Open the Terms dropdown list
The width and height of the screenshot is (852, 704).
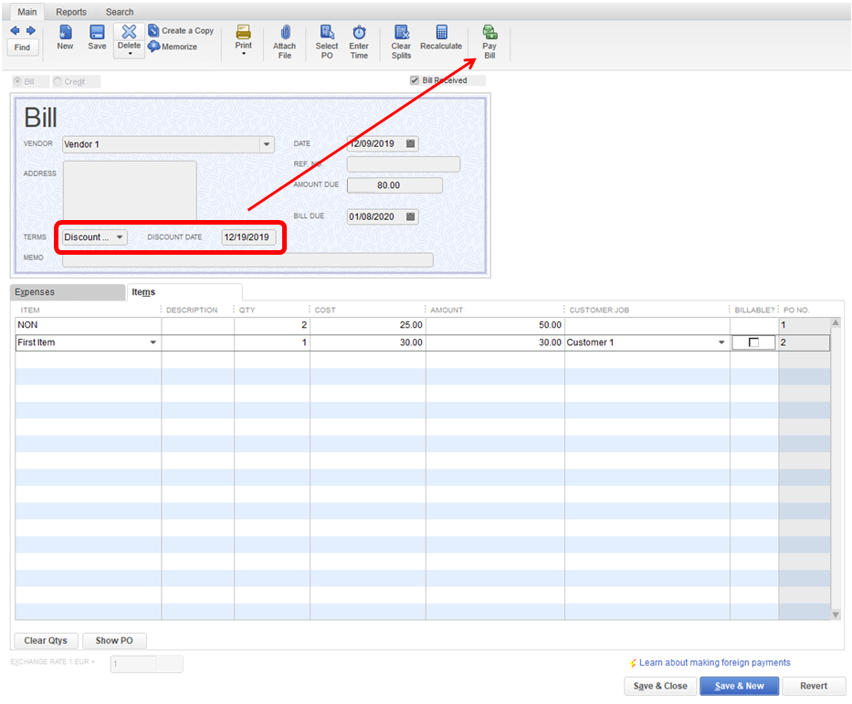pyautogui.click(x=120, y=237)
